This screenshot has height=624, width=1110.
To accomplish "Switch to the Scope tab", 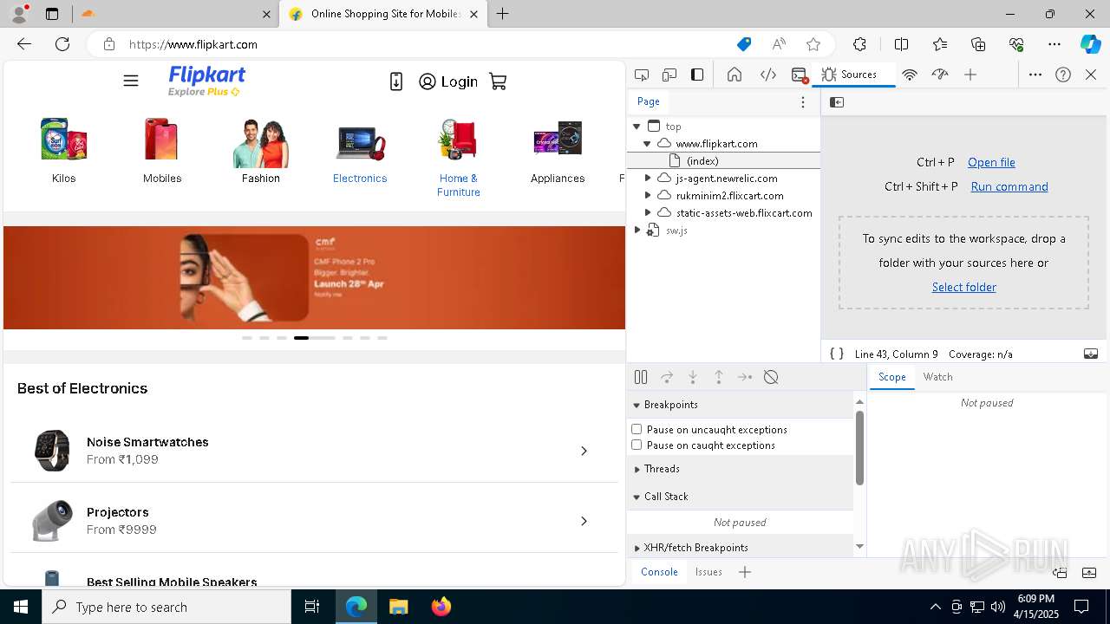I will 891,377.
